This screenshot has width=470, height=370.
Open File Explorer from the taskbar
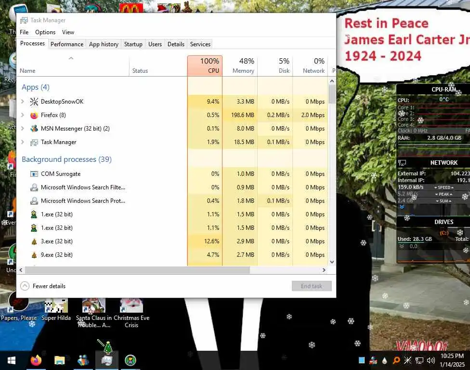(x=59, y=360)
